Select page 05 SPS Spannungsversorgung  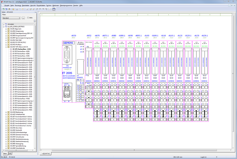tap(23, 58)
